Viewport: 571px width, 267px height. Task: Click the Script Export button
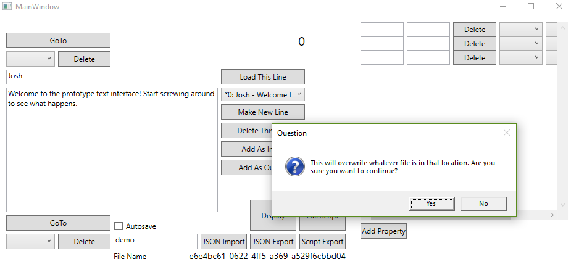(x=322, y=242)
